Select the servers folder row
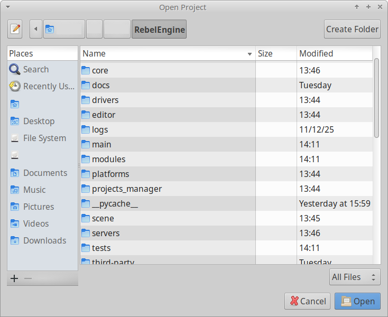388x317 pixels. click(226, 233)
